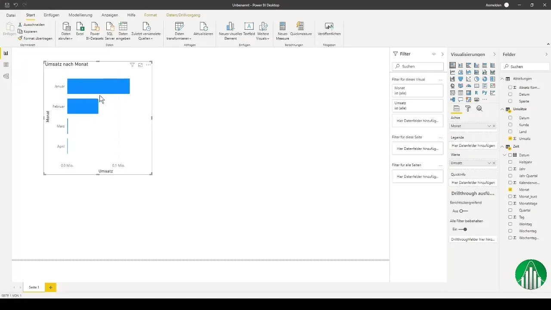Select the stacked bar chart visual icon

point(452,65)
